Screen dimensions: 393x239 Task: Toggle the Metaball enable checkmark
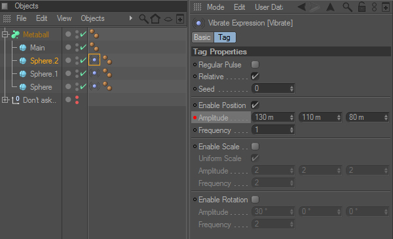tap(83, 34)
